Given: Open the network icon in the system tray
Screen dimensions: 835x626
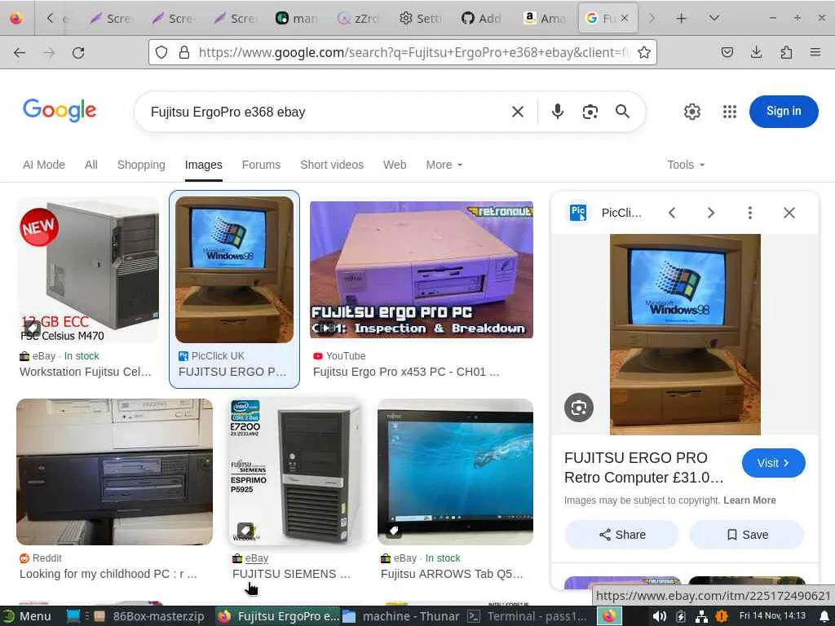Looking at the screenshot, I should click(x=701, y=616).
